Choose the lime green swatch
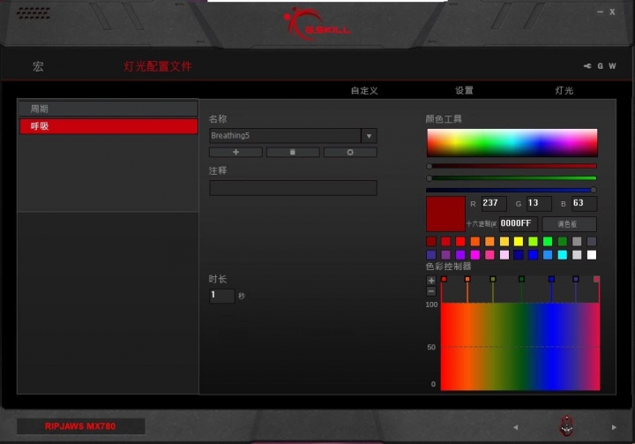This screenshot has width=635, height=444. 533,242
